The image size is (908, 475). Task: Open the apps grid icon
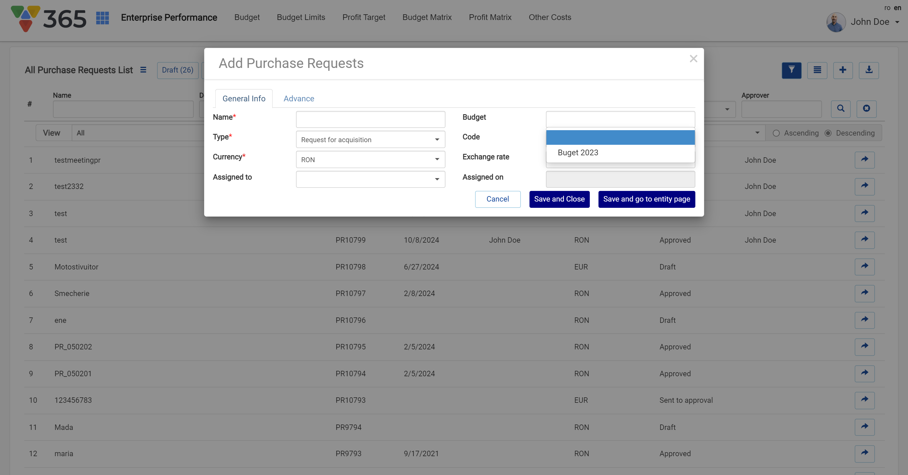click(102, 18)
